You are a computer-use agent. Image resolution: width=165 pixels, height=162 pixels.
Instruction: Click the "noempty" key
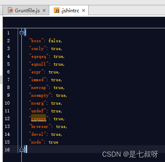[x=40, y=95]
